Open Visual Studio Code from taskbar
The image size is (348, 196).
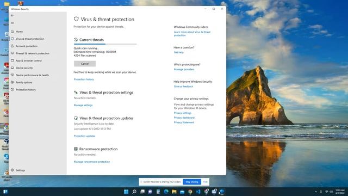[198, 192]
